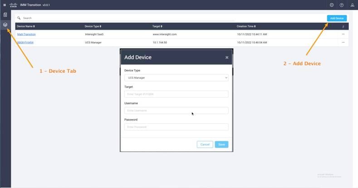Open the Matt-Transition device link
Image resolution: width=358 pixels, height=188 pixels.
[26, 34]
